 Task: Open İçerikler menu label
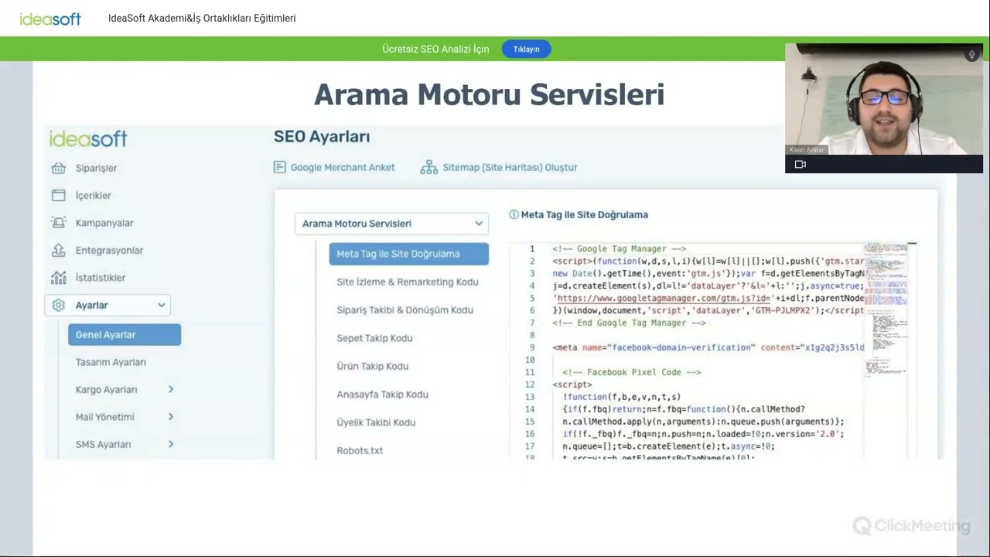click(x=93, y=196)
